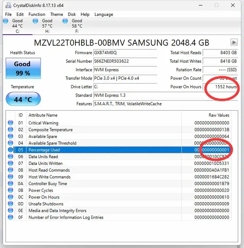Open the Edit menu

tap(20, 14)
